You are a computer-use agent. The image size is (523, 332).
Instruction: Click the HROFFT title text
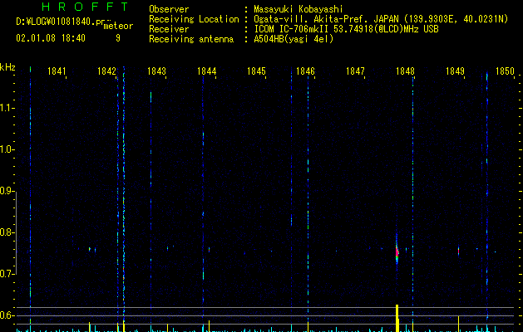point(85,7)
